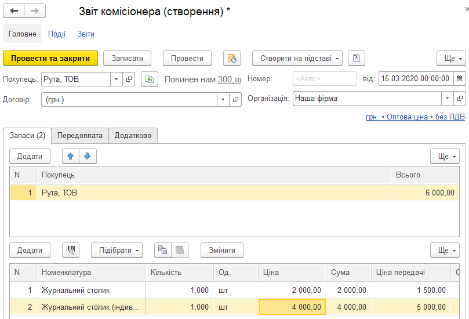The height and width of the screenshot is (319, 469).
Task: Switch to the Додатково tab
Action: pyautogui.click(x=133, y=136)
